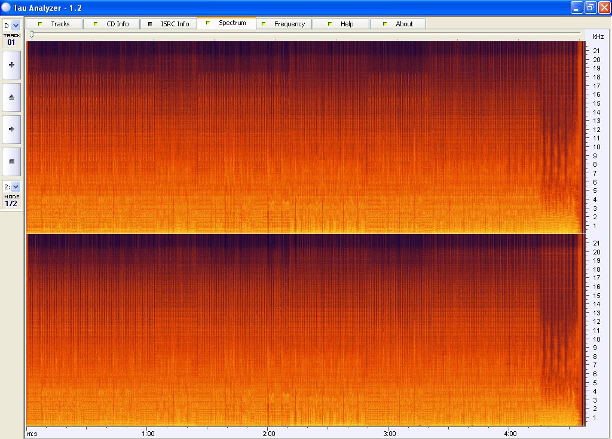This screenshot has height=439, width=612.
Task: Click the upper channel spectrogram at 2:00
Action: 269,137
